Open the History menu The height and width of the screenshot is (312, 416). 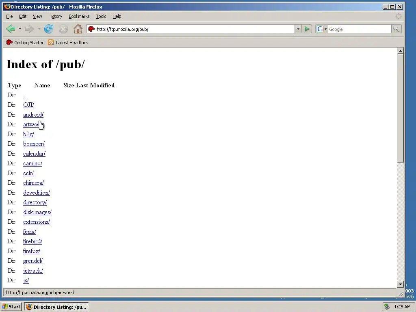tap(55, 16)
